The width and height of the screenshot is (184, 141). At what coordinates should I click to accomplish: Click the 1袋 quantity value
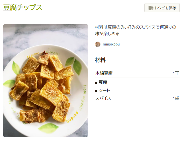[176, 98]
